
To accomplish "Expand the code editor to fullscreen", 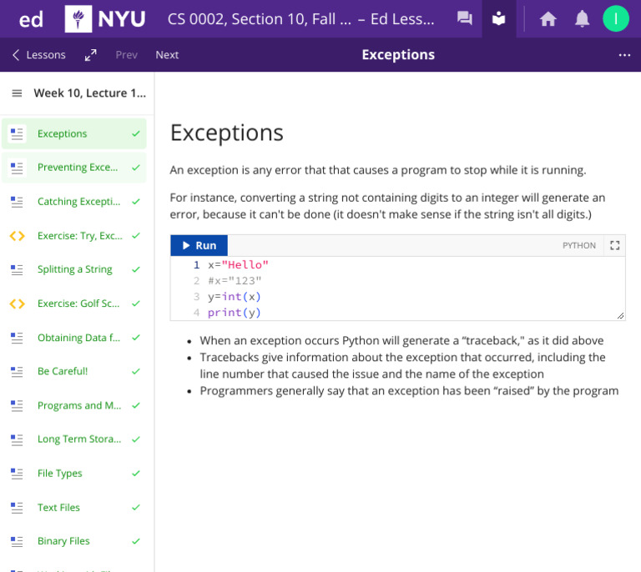I will click(614, 245).
